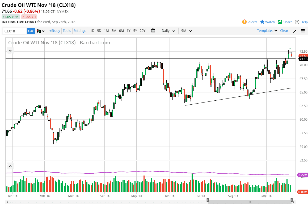This screenshot has width=308, height=205.
Task: Switch to the 1Y range tab
Action: point(128,31)
